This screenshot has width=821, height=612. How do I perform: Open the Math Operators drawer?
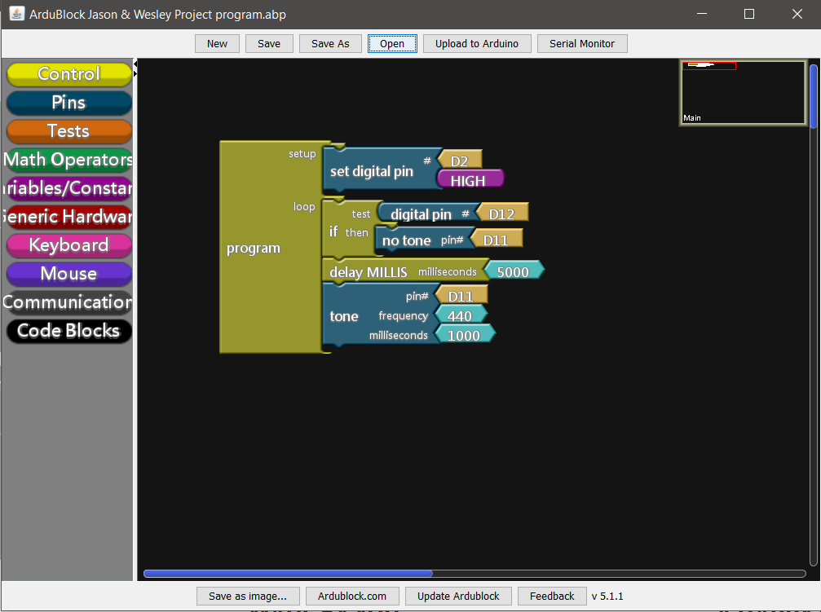point(68,160)
